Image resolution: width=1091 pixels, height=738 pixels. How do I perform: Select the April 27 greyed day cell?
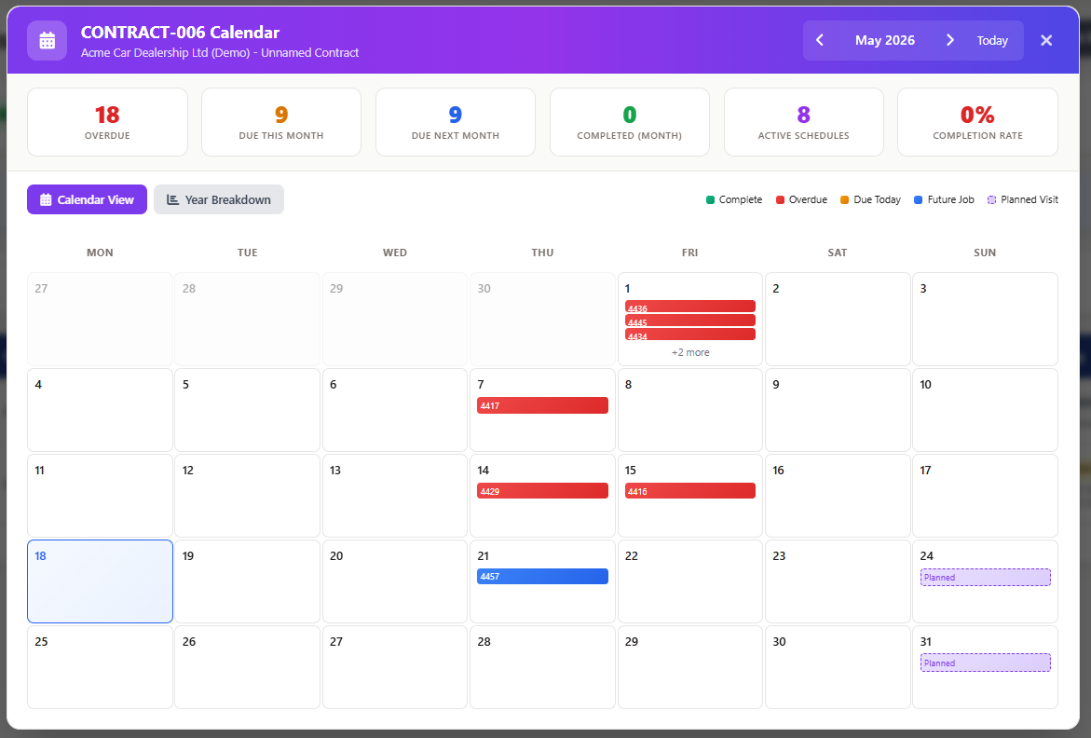coord(101,320)
